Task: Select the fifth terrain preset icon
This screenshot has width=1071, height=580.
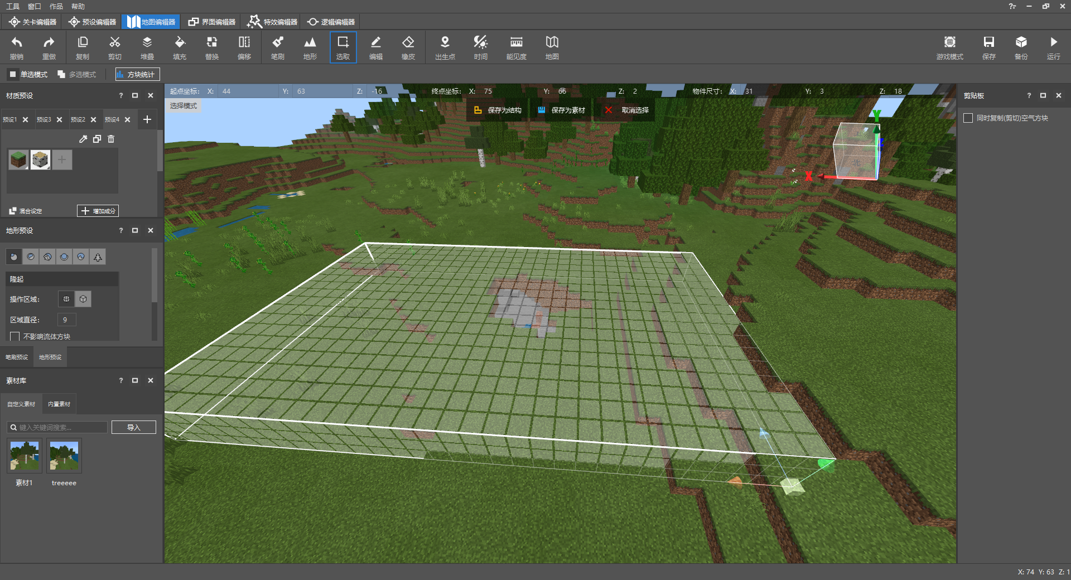Action: [81, 257]
